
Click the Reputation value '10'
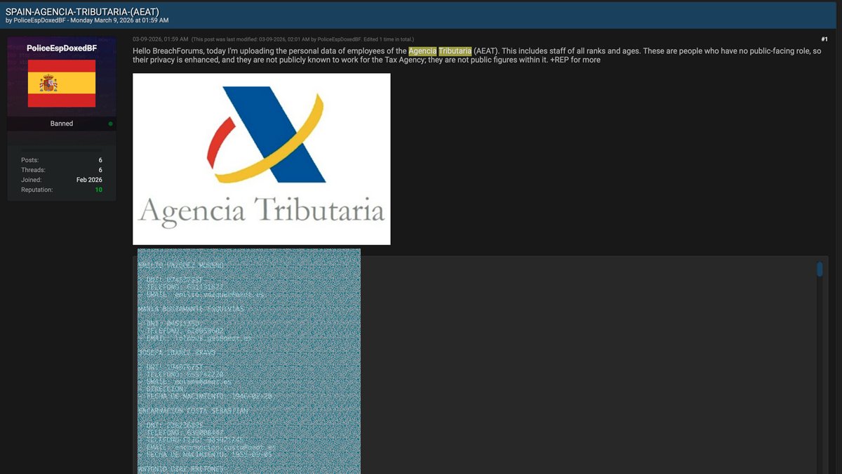tap(98, 189)
